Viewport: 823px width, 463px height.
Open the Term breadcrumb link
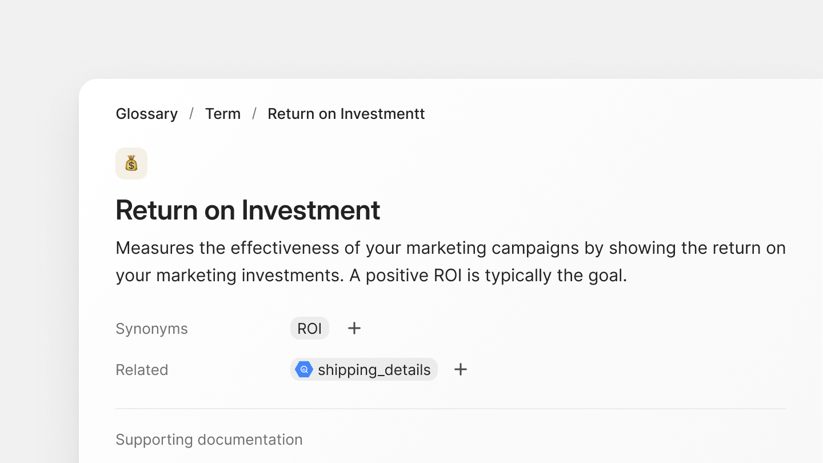coord(223,114)
